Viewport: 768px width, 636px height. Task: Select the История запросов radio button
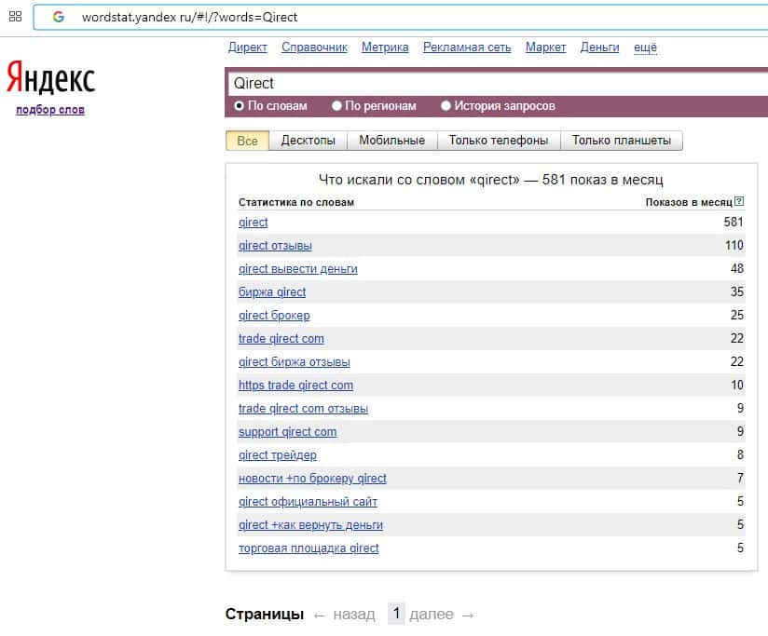[446, 106]
